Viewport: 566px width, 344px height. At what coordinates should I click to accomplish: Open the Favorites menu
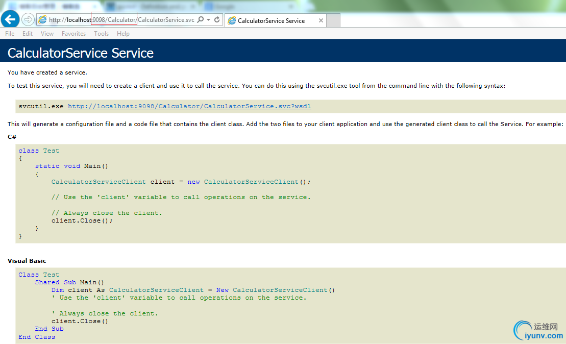73,34
